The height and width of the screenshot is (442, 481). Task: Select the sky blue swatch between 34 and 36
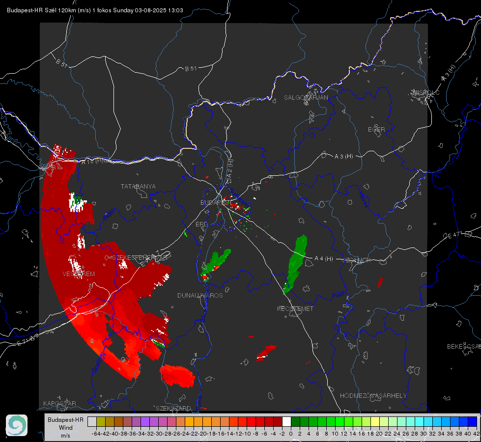point(446,421)
